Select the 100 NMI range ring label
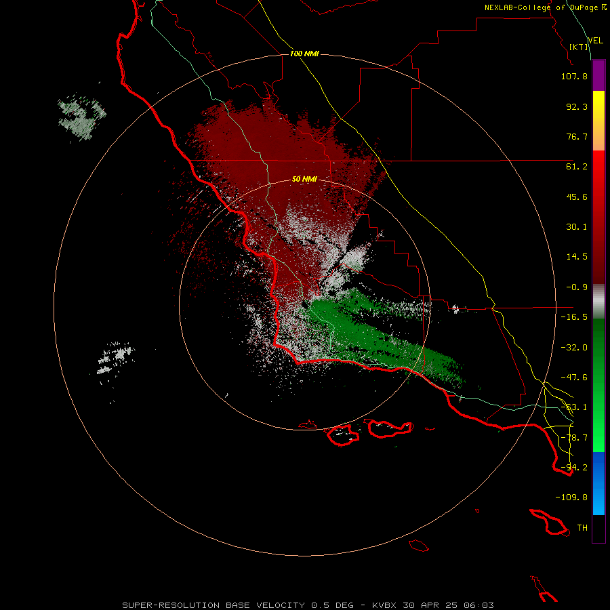The height and width of the screenshot is (610, 610). [x=304, y=54]
